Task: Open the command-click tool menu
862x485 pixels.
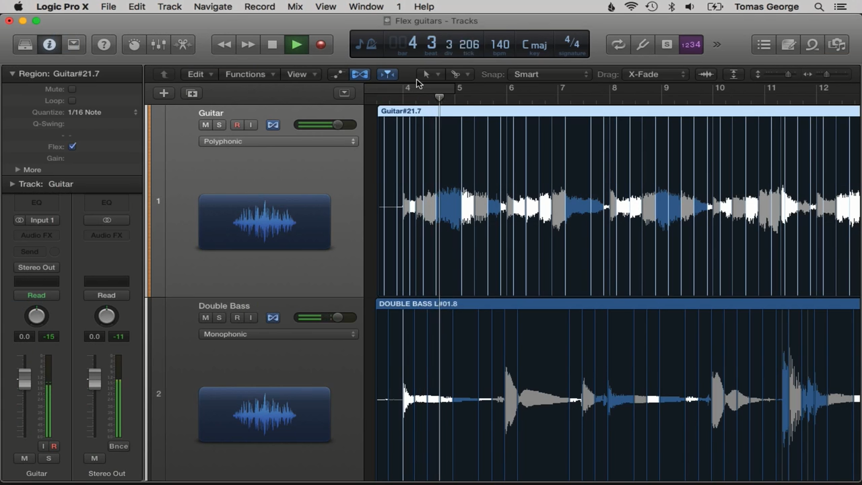Action: (x=459, y=74)
